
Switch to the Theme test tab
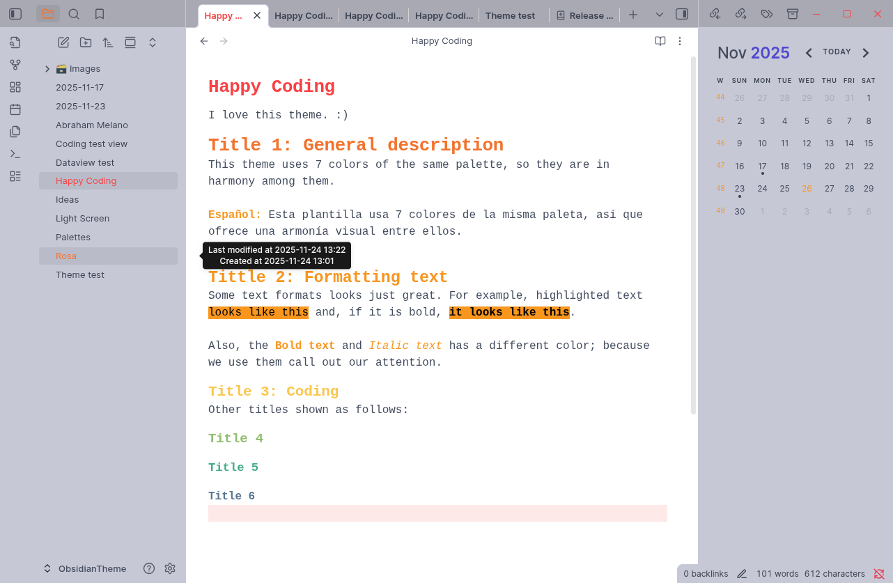click(x=514, y=15)
